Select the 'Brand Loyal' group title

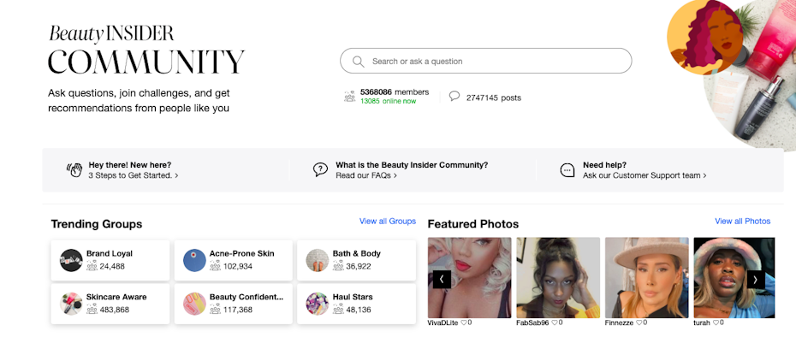[110, 254]
